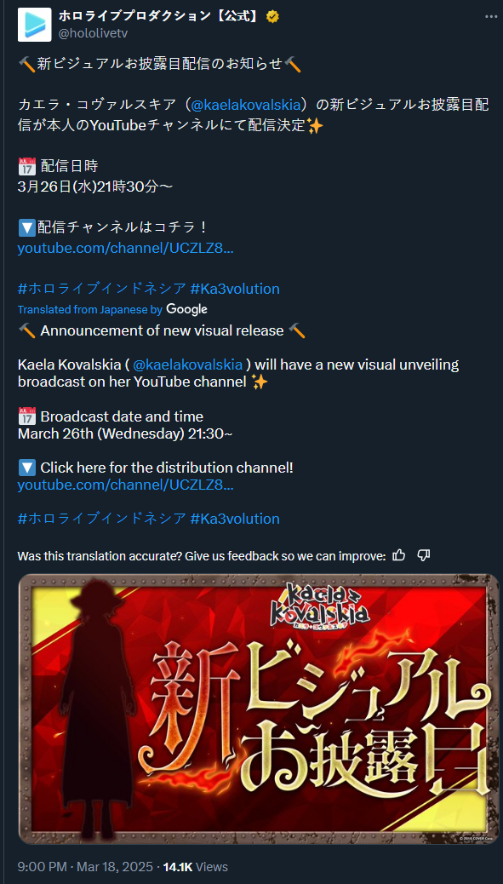Open #Ka3volution hashtag in translation

[x=235, y=519]
